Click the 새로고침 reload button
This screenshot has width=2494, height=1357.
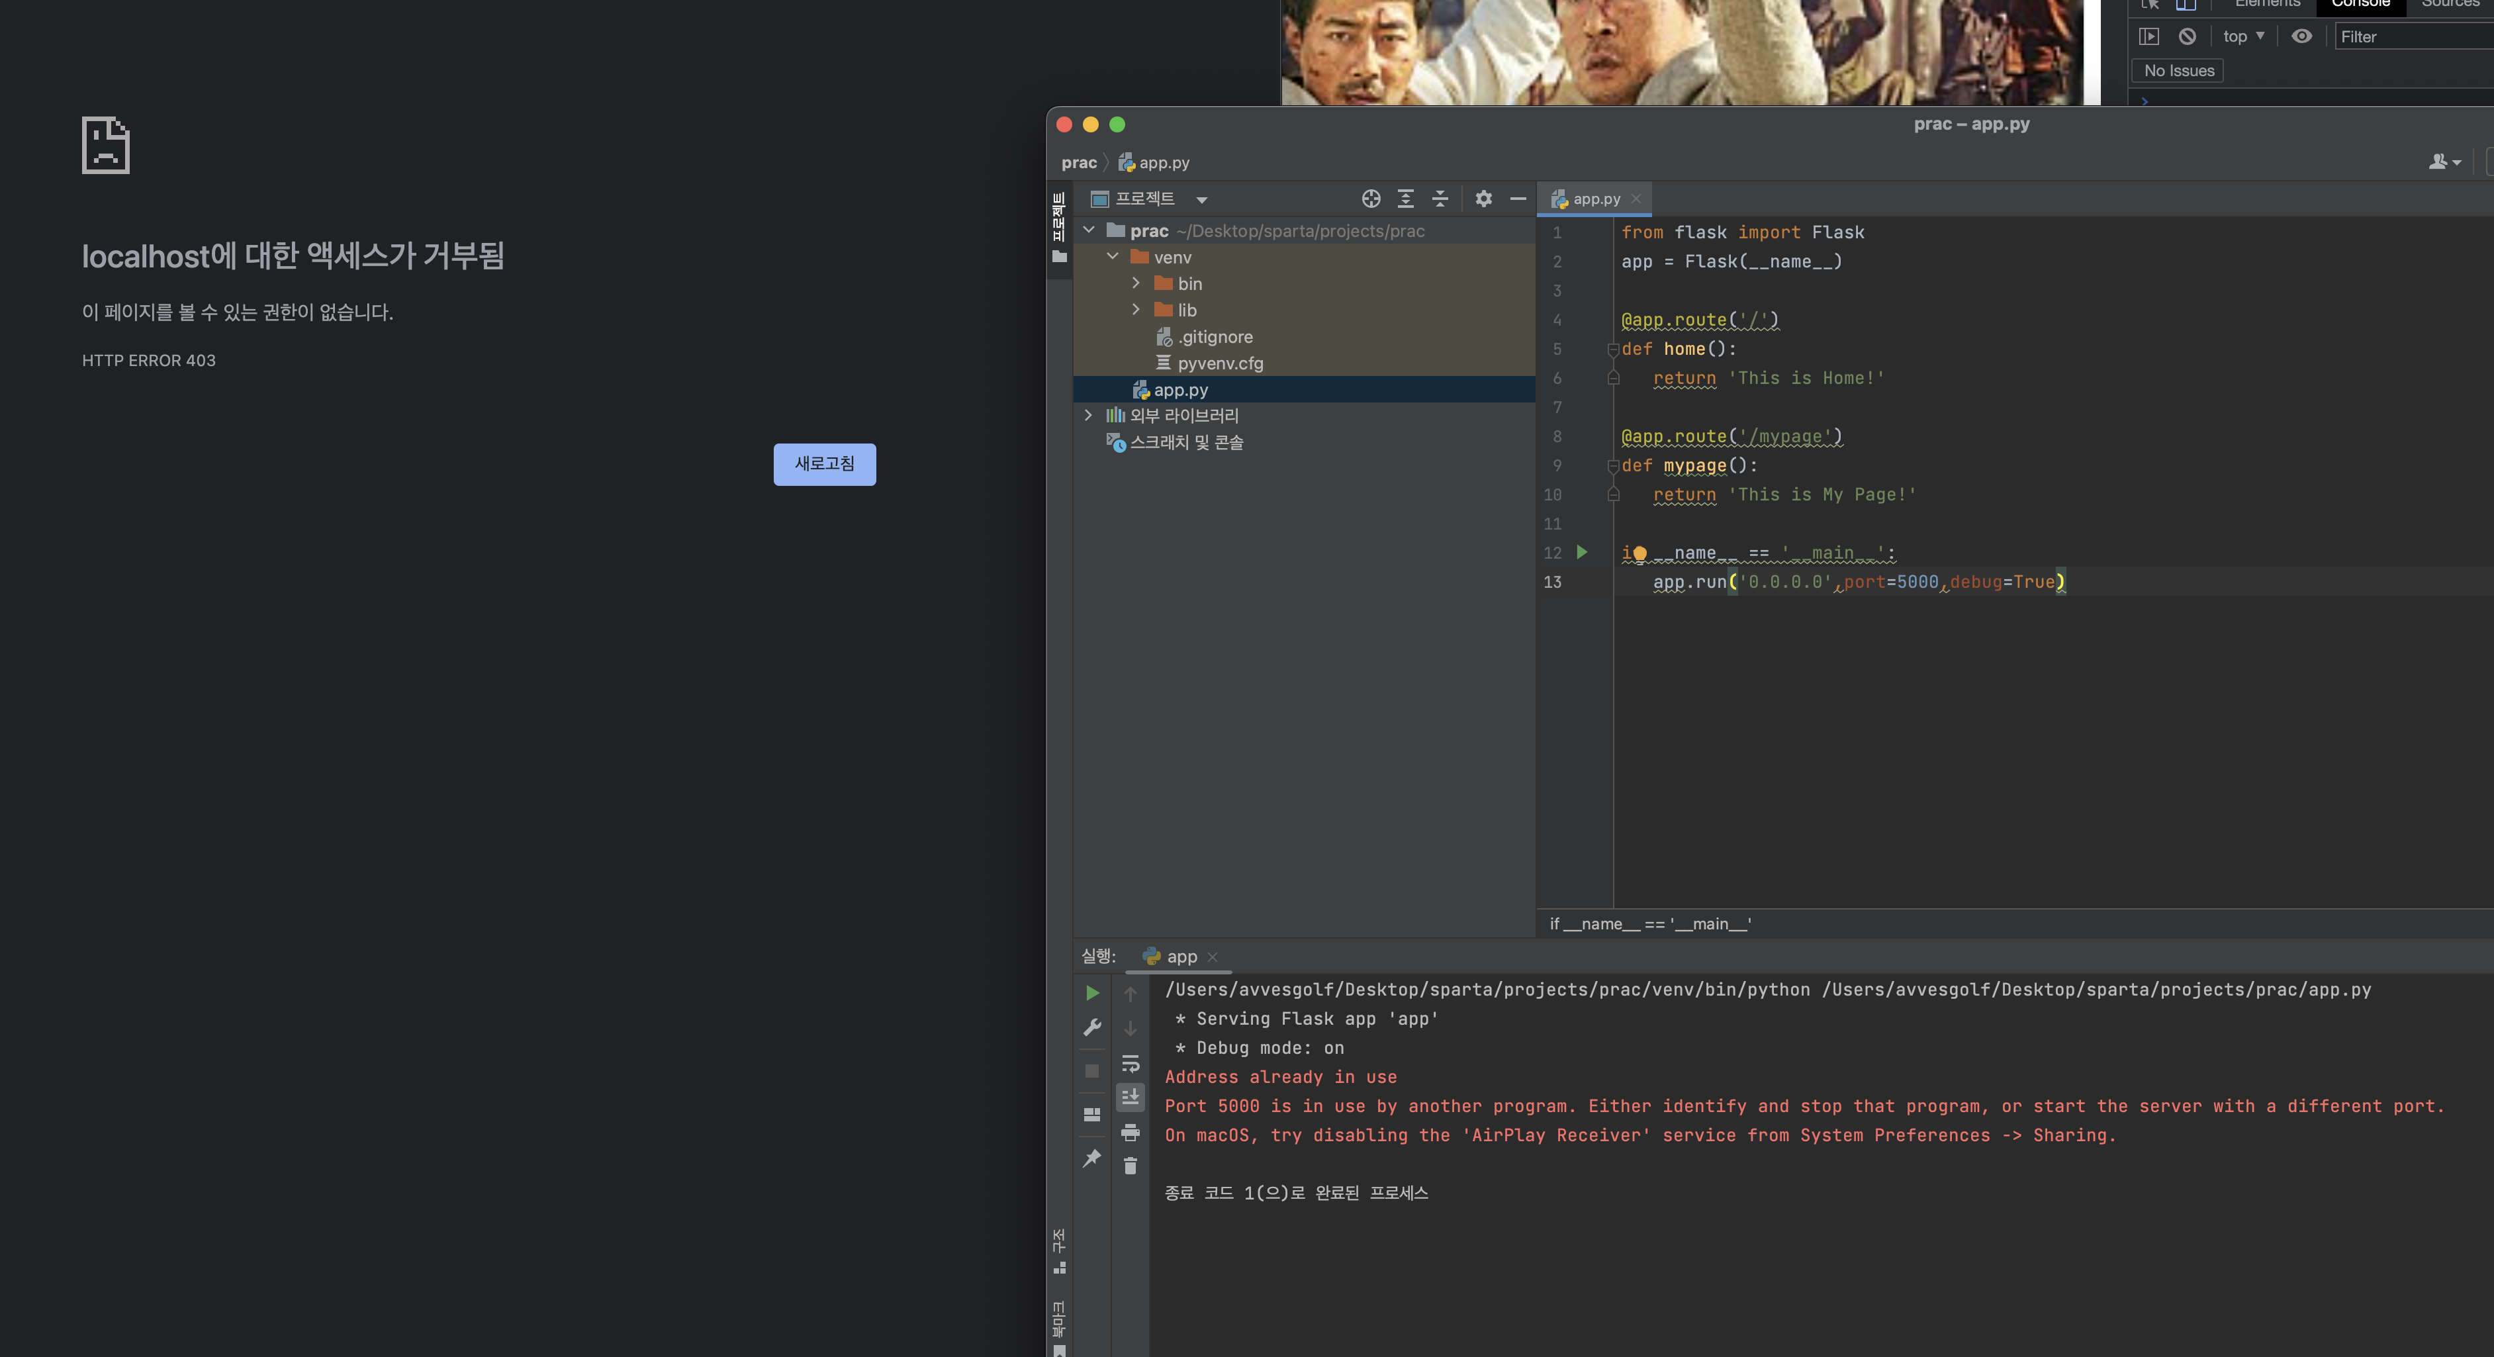825,464
